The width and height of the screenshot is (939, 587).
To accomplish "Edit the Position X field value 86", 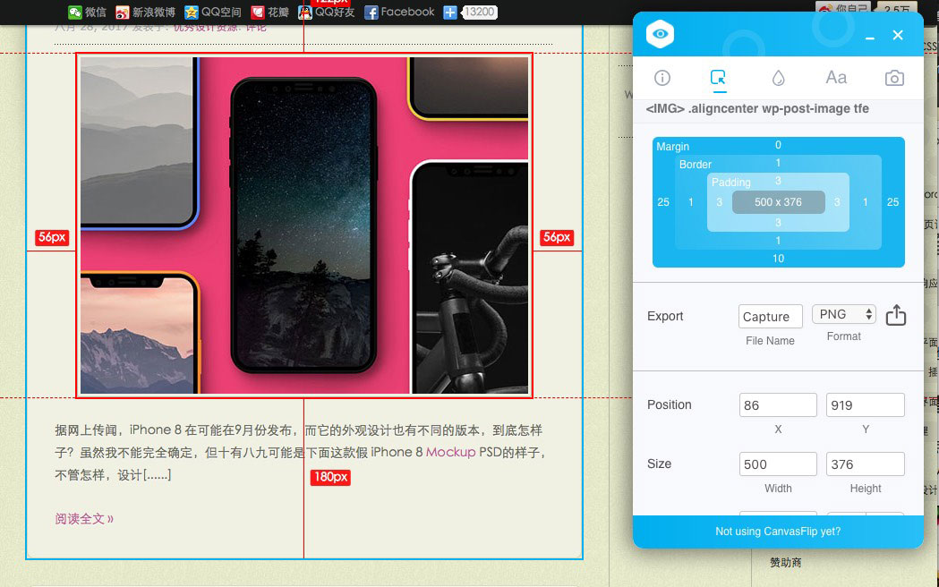I will [x=778, y=405].
